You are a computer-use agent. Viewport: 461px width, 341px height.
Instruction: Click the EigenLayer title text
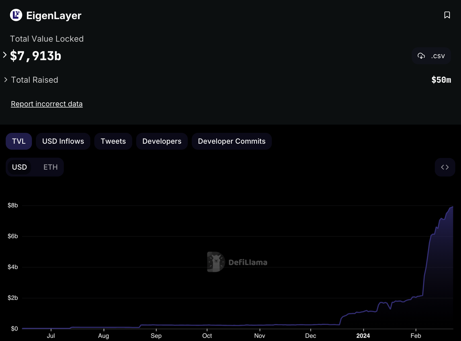coord(54,15)
